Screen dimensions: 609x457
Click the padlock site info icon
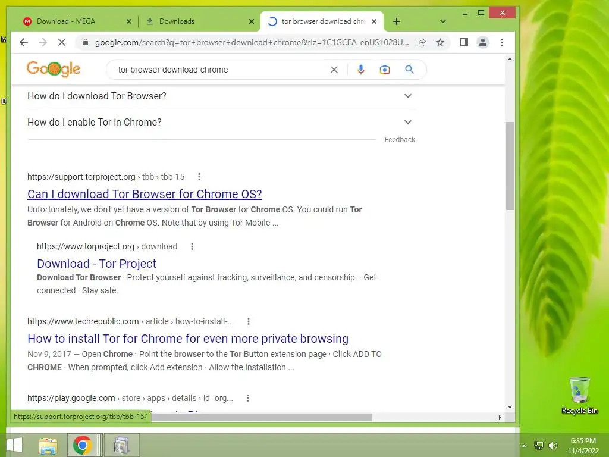[86, 42]
